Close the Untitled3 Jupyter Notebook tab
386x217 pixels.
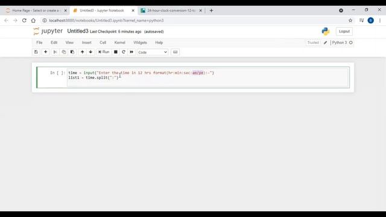click(133, 11)
